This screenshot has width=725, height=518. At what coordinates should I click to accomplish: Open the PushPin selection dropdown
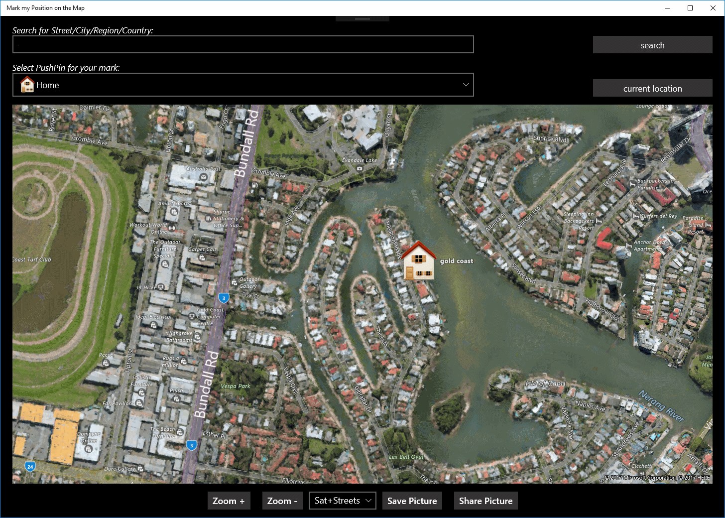(243, 85)
